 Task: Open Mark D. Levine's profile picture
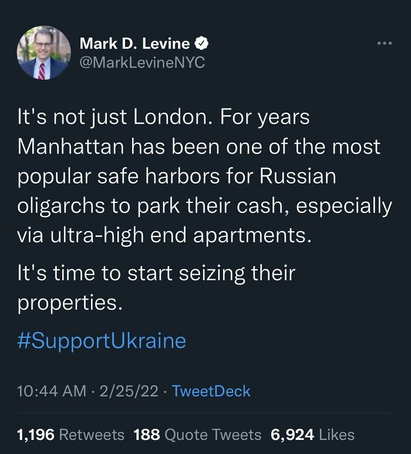coord(44,53)
